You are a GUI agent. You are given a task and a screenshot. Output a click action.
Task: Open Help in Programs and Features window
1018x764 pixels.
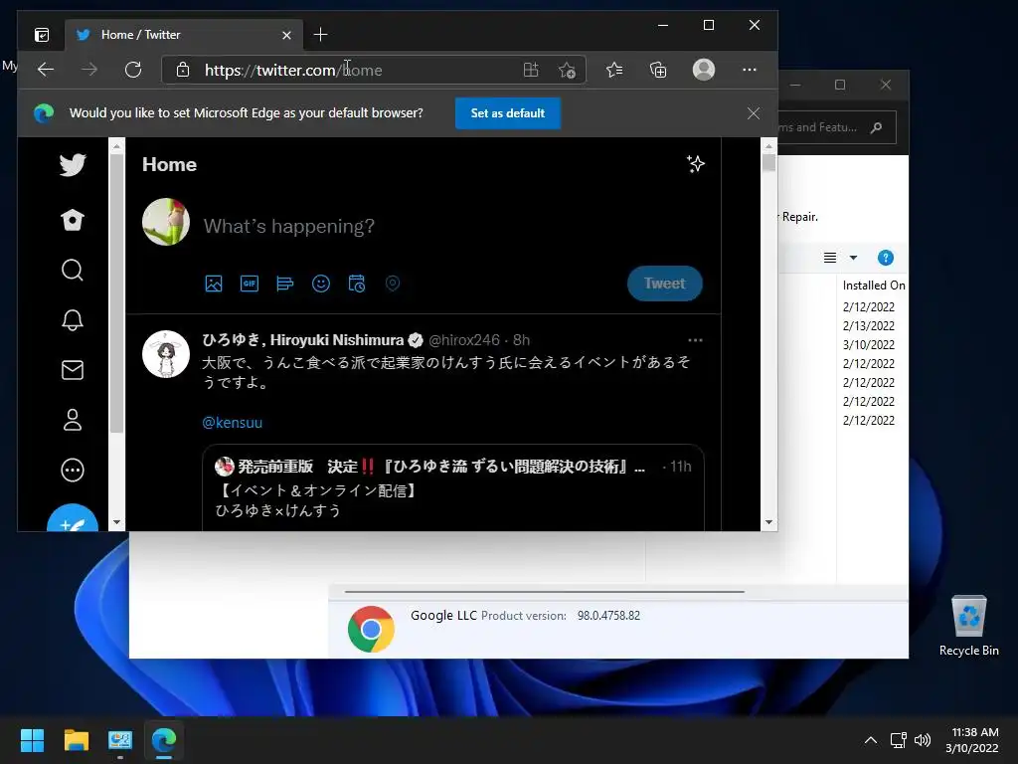[x=885, y=258]
